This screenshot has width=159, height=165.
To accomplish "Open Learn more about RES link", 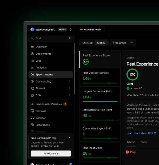I will [x=141, y=133].
